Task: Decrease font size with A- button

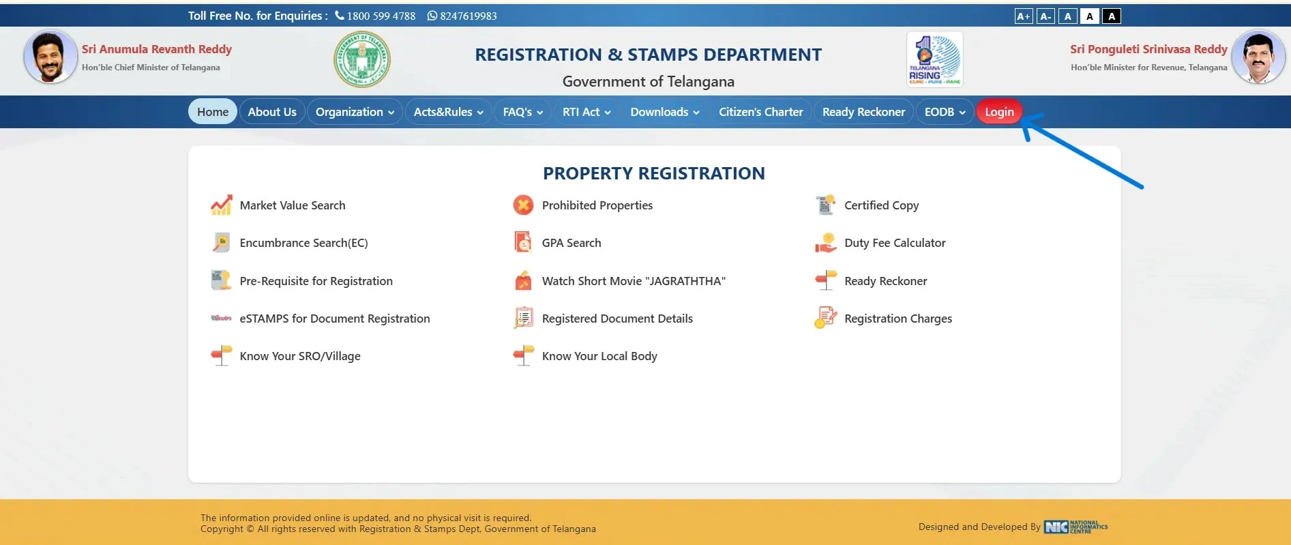Action: pos(1045,16)
